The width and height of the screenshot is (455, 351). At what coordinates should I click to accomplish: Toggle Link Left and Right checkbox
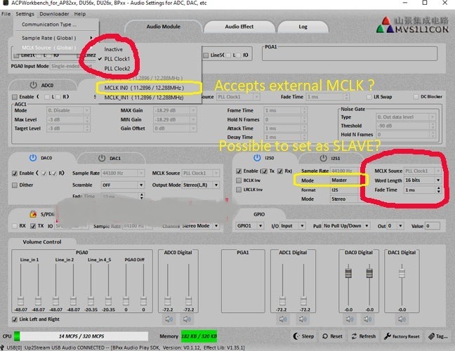click(x=15, y=319)
